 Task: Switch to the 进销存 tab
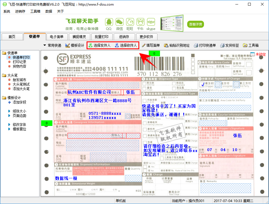[x=124, y=37]
